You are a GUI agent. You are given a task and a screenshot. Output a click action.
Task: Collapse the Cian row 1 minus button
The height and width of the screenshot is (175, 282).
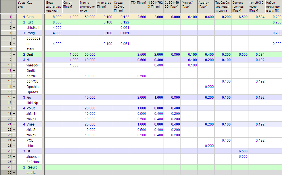14,17
